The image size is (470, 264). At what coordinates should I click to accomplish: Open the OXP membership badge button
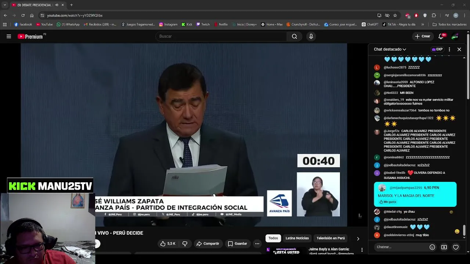tap(437, 49)
